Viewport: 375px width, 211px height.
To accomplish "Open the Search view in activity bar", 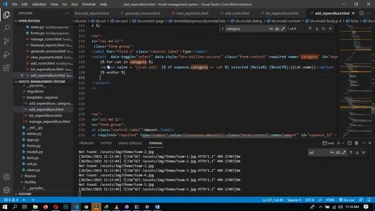I will [6, 28].
